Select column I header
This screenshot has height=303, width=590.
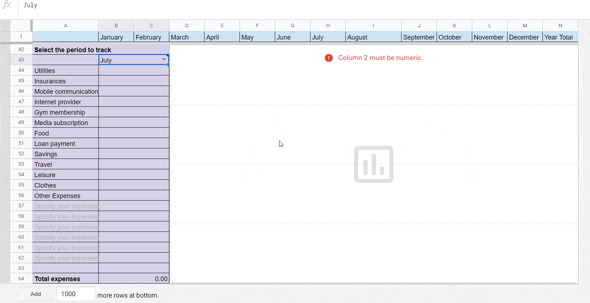[x=374, y=26]
